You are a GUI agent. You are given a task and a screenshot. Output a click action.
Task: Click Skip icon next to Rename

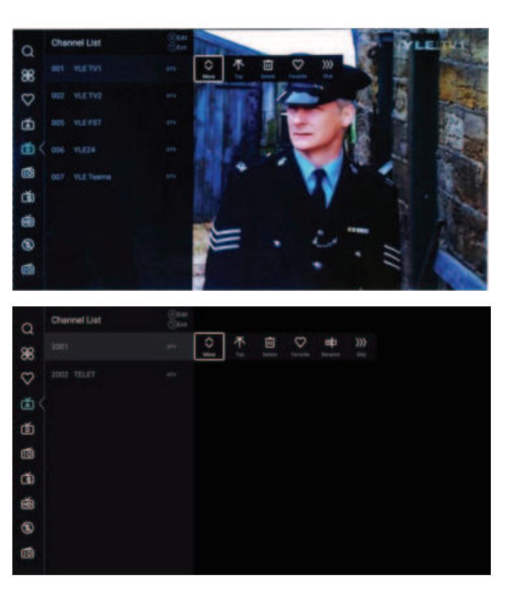(361, 346)
